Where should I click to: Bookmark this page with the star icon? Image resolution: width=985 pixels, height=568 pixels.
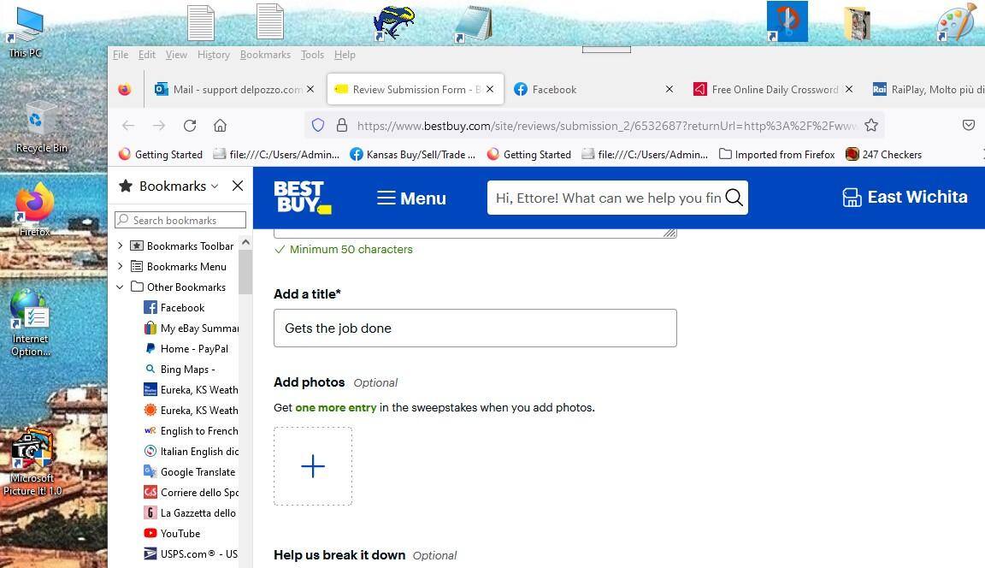coord(870,126)
